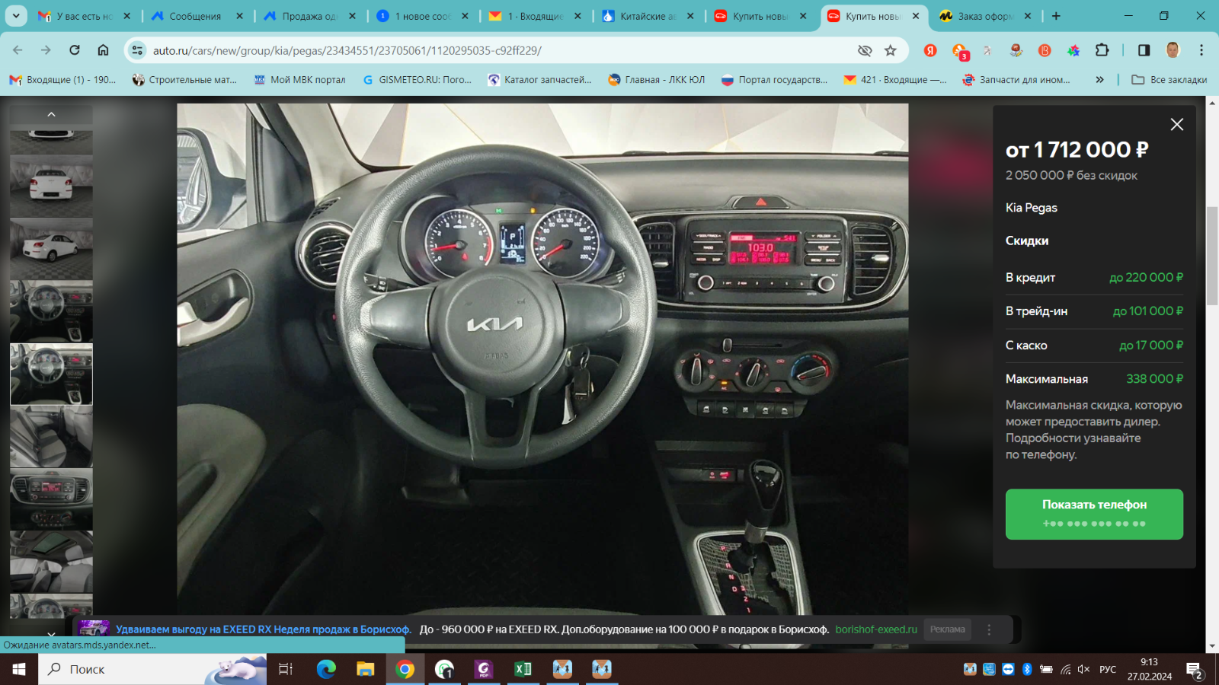Toggle the browser side panel

tap(1144, 50)
